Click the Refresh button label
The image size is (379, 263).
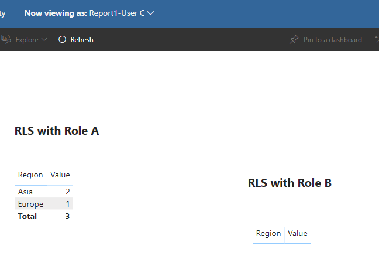pyautogui.click(x=82, y=40)
